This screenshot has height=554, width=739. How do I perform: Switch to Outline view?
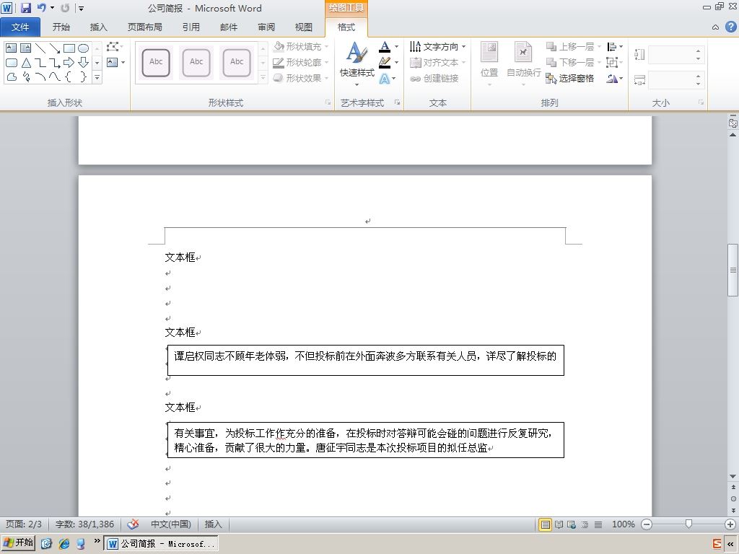coord(585,524)
